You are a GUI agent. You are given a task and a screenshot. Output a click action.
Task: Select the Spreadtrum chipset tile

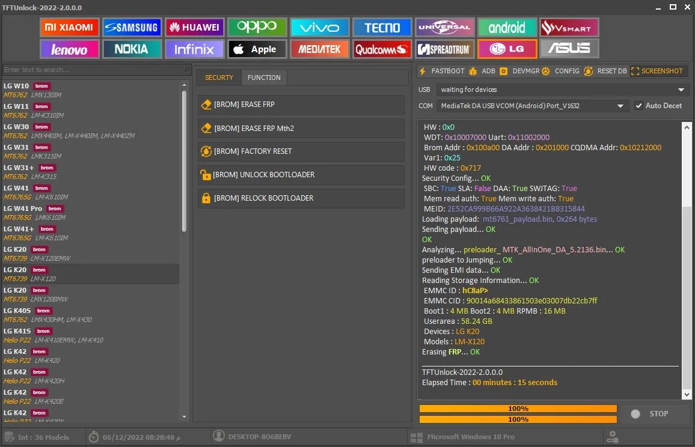pyautogui.click(x=444, y=49)
